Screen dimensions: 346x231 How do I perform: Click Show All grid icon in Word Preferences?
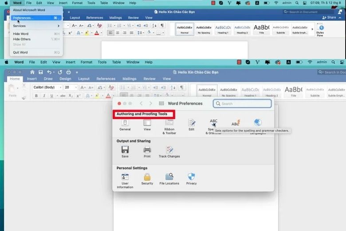[161, 104]
